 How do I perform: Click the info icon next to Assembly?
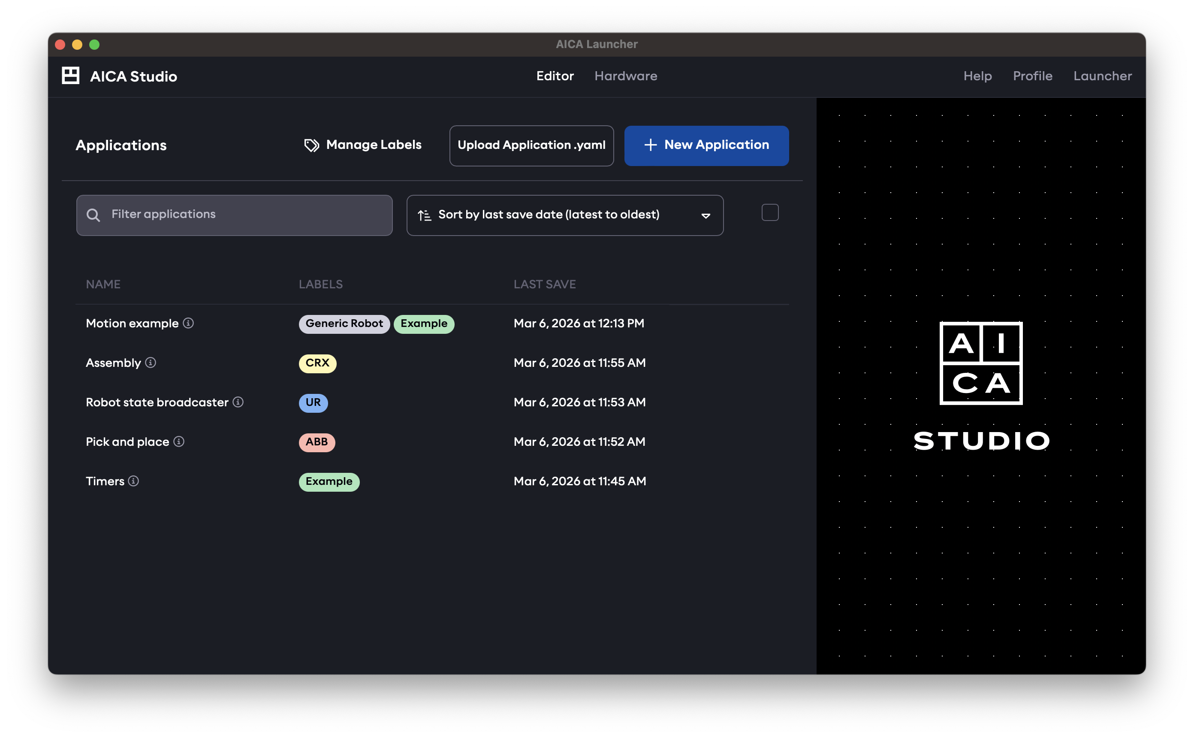(x=150, y=363)
